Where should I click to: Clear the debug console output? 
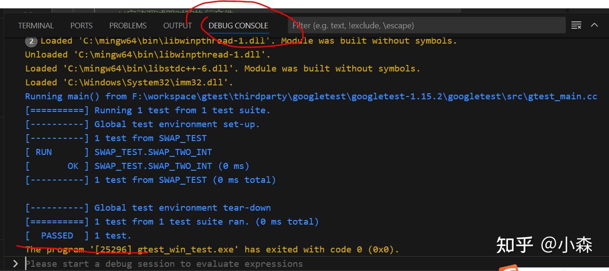(576, 26)
